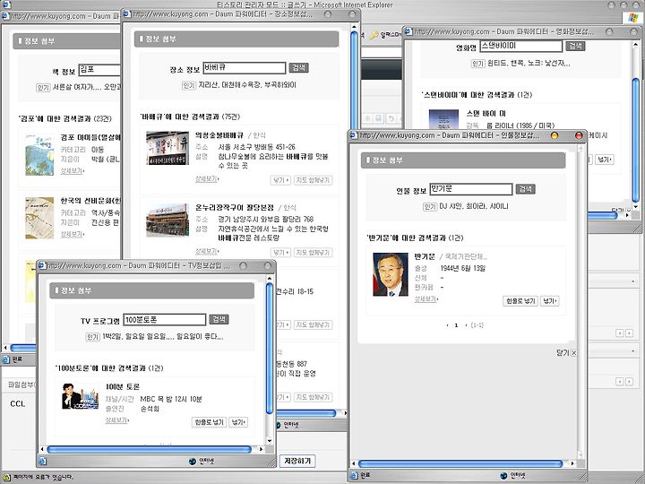Click 넣기 button for 100분 토론 result

tap(238, 422)
